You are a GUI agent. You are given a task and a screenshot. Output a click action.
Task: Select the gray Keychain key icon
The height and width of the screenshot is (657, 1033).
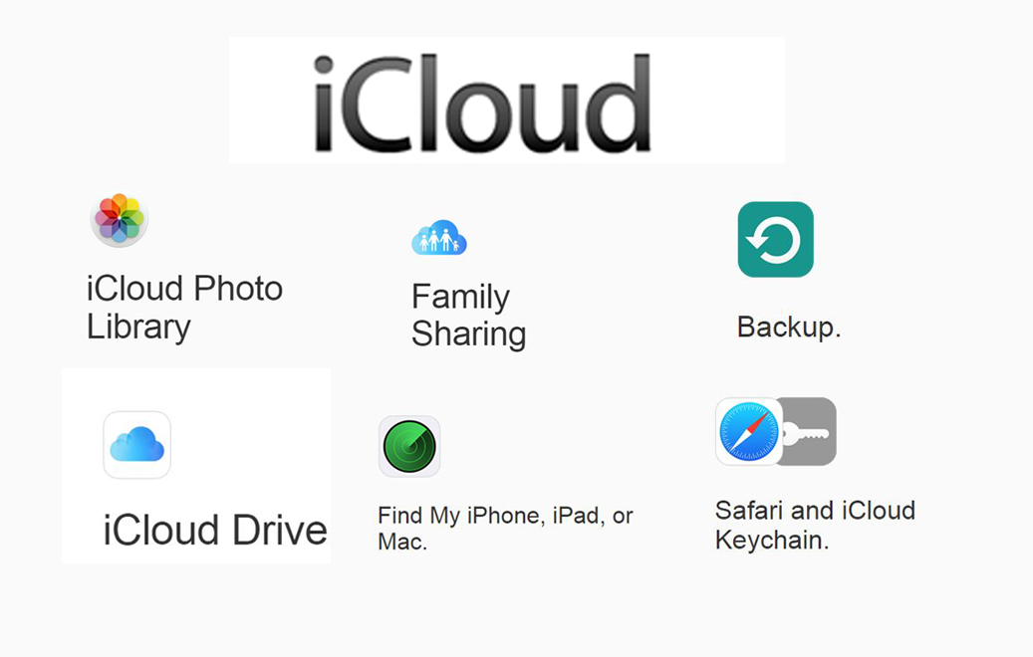pos(809,432)
